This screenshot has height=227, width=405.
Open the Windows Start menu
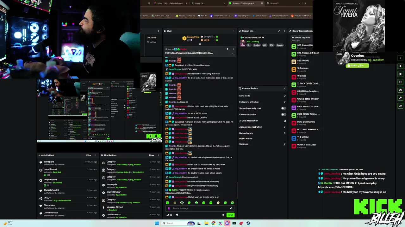coord(157,223)
